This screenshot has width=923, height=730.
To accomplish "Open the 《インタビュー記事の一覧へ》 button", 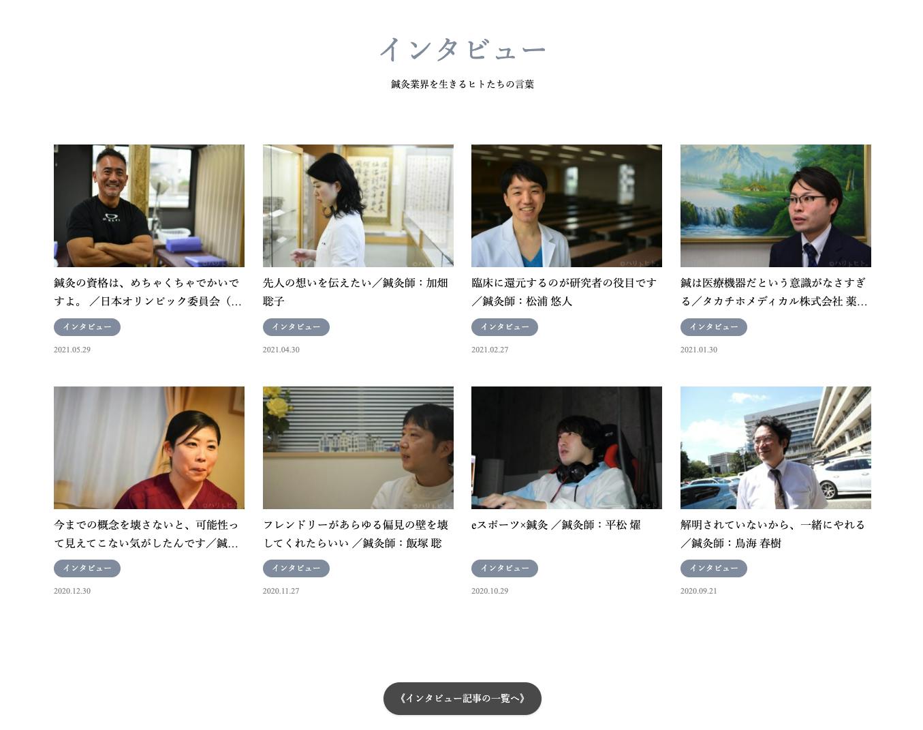I will [462, 698].
